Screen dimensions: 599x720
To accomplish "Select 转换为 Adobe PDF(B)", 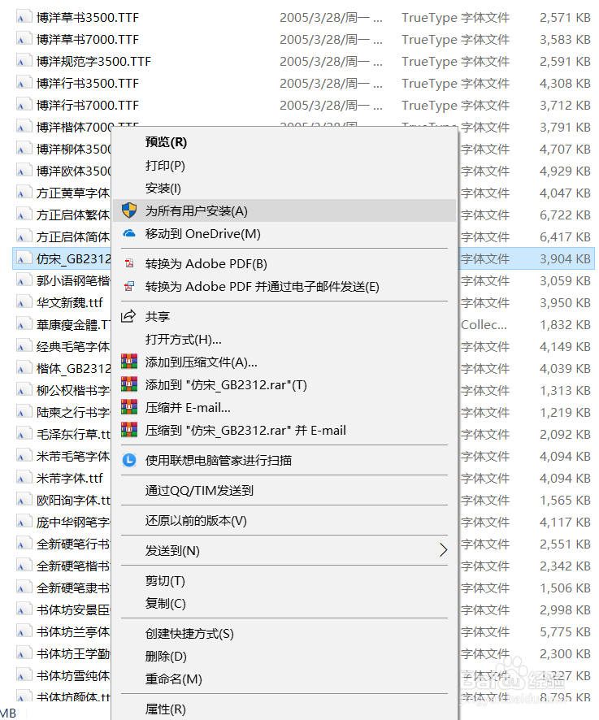I will [x=206, y=264].
